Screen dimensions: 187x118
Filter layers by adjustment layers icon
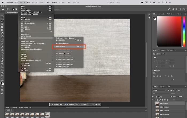coord(171,91)
